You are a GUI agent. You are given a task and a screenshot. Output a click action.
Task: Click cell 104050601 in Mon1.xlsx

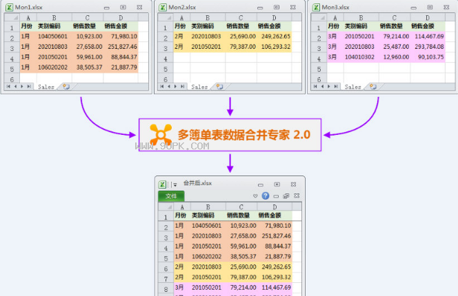52,36
